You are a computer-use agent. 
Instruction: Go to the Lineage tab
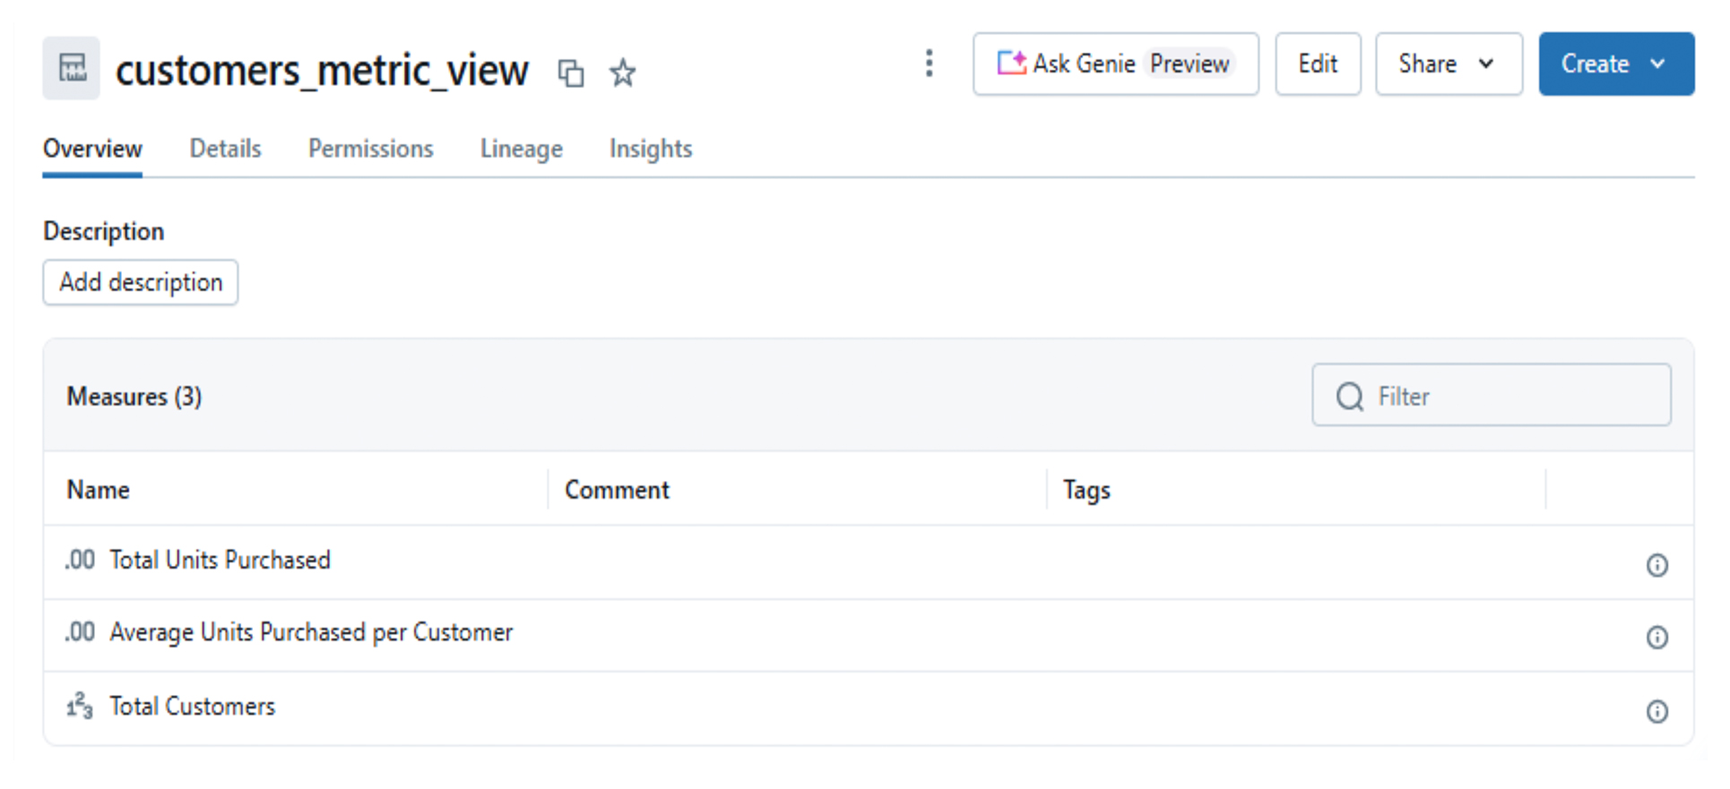(521, 149)
